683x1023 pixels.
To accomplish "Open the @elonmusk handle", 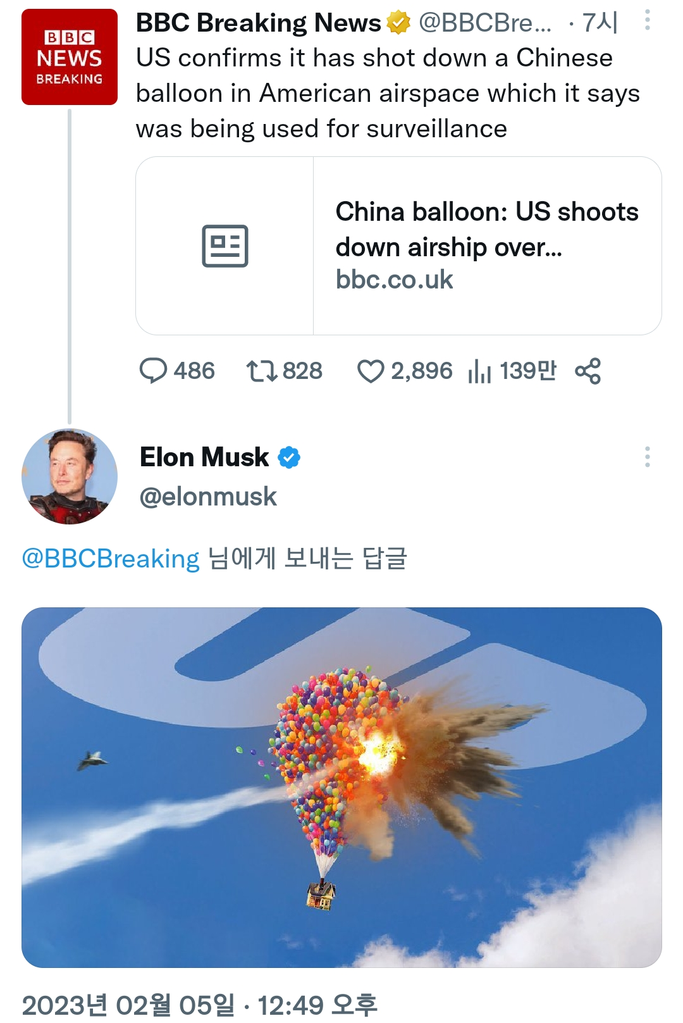I will (x=208, y=497).
